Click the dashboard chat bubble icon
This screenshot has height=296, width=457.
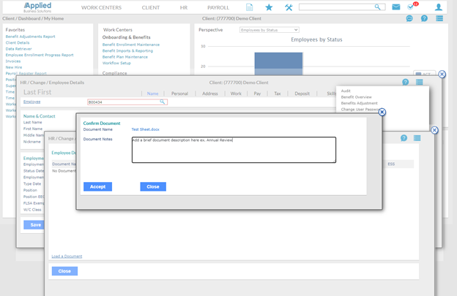point(409,18)
